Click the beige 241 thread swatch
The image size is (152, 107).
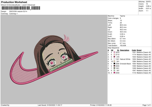[115, 61]
